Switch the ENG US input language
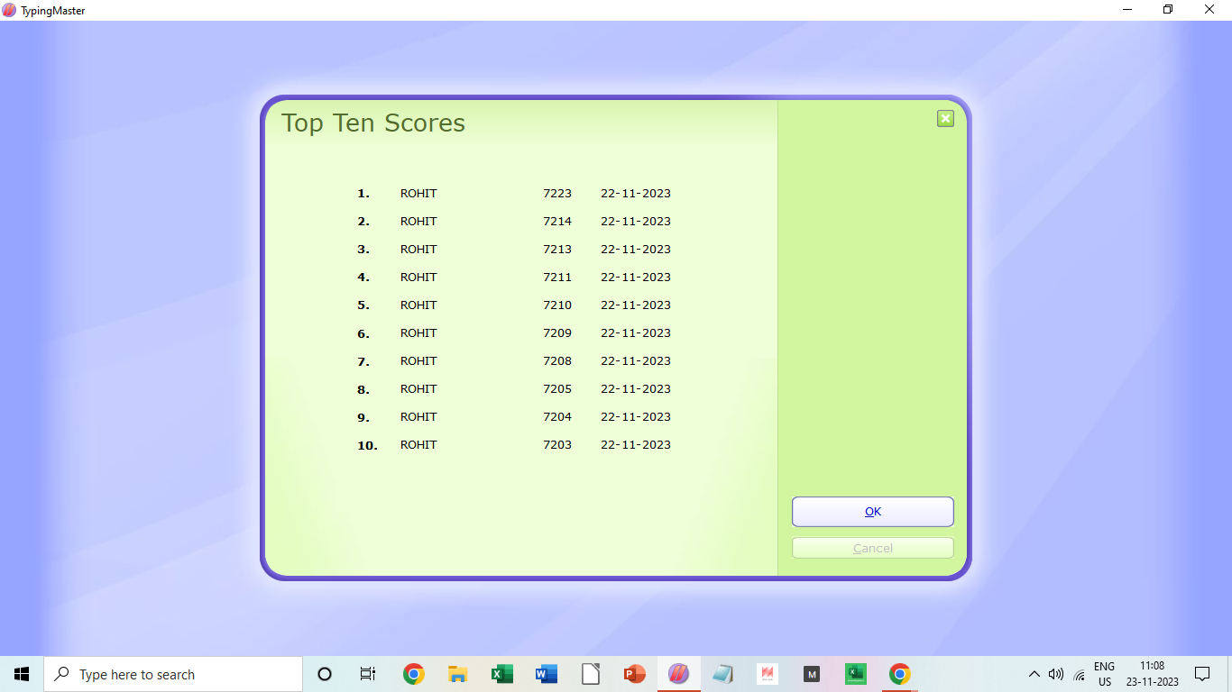 pyautogui.click(x=1104, y=674)
